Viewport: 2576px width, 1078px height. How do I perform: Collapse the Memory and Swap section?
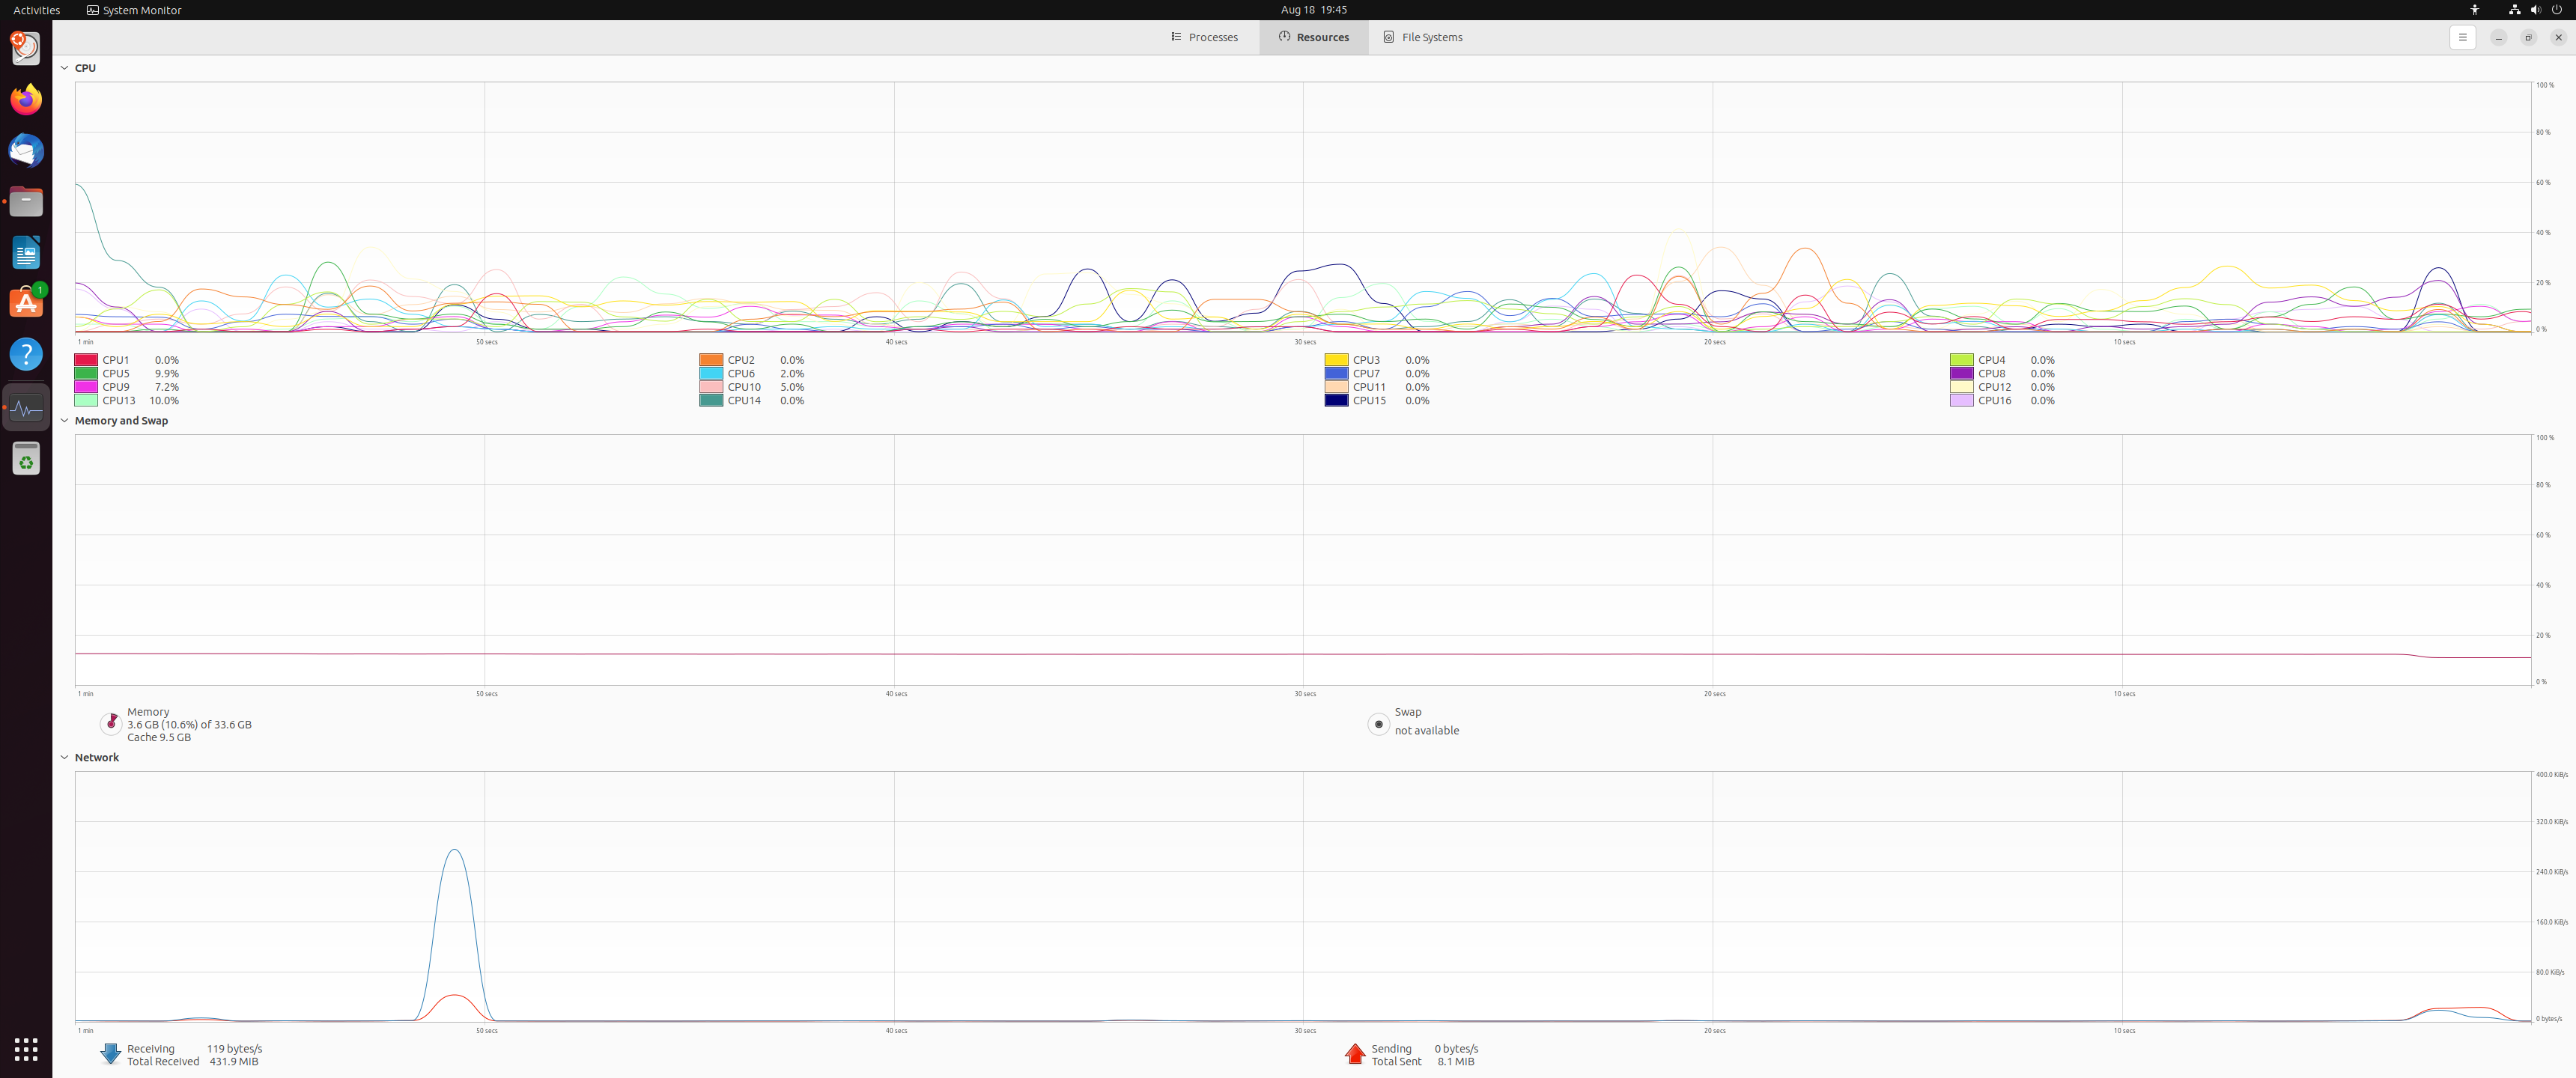[64, 420]
